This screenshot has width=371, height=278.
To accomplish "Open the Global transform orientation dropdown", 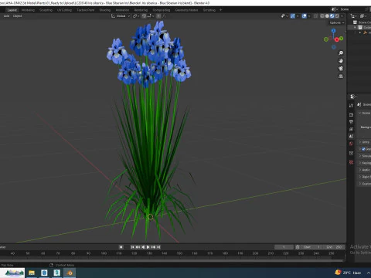I will (x=121, y=16).
